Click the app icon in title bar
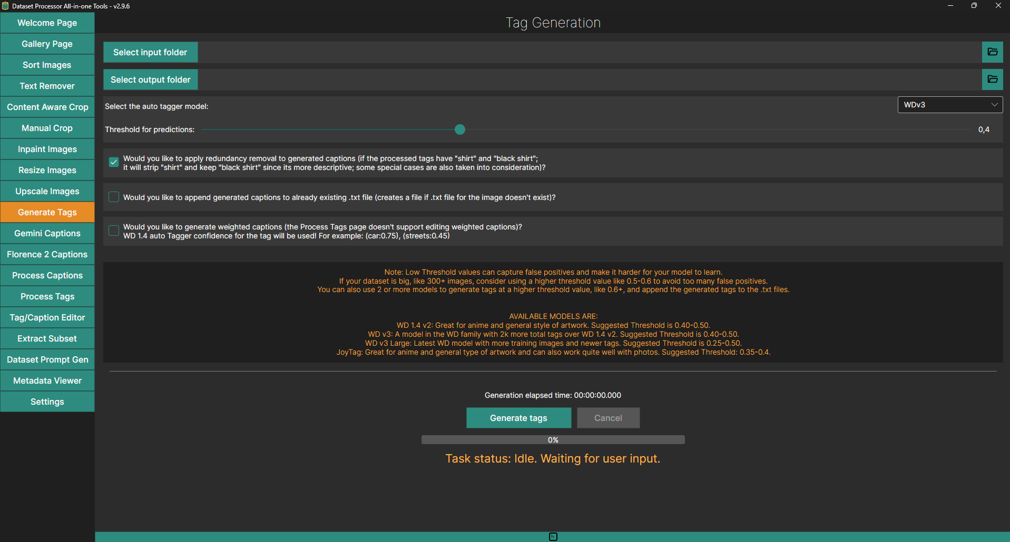Screen dimensions: 1010x542 [x=5, y=6]
